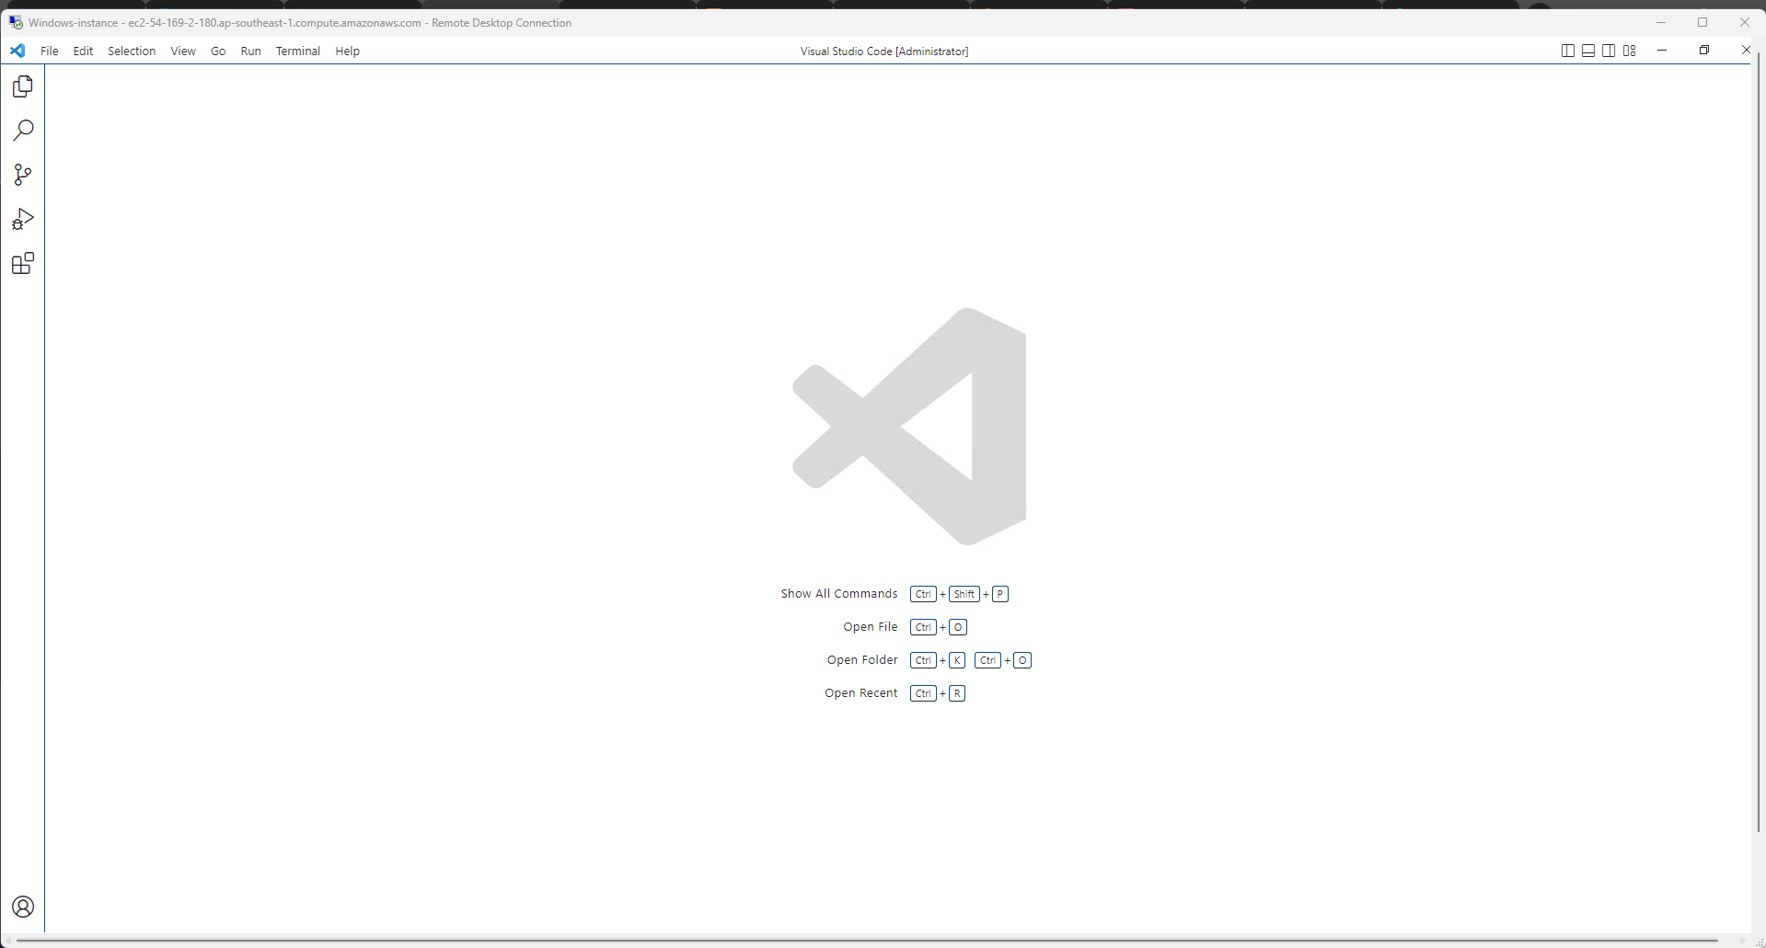Open the Edit menu
Screen dimensions: 1766x948
point(83,51)
